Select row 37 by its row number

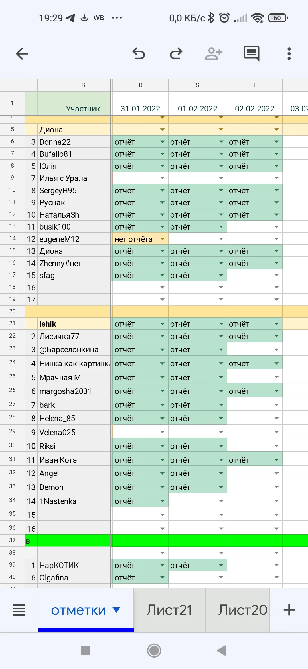tap(12, 540)
